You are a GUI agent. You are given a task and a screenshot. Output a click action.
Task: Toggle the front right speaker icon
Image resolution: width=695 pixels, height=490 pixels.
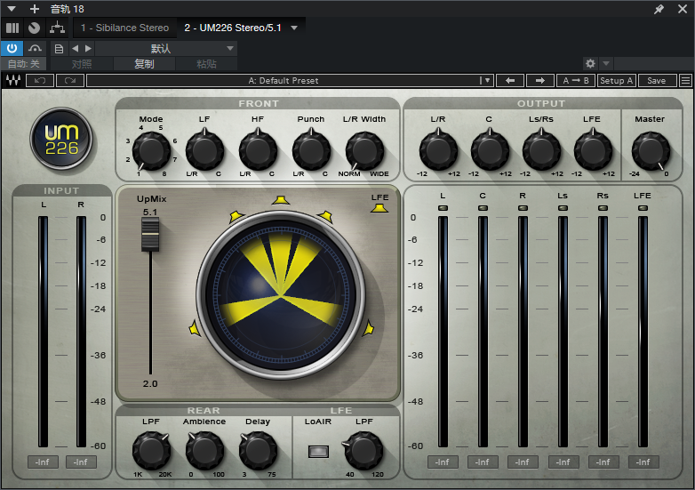click(325, 216)
